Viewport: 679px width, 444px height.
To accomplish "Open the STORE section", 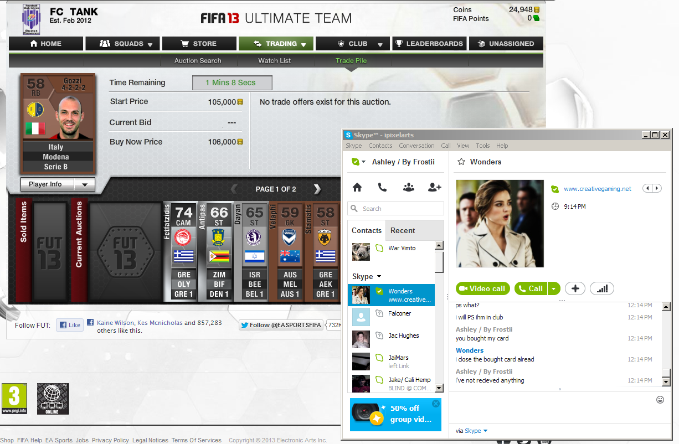I will click(x=199, y=44).
